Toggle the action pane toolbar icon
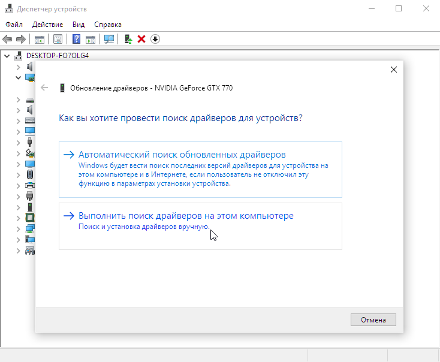 (x=91, y=39)
